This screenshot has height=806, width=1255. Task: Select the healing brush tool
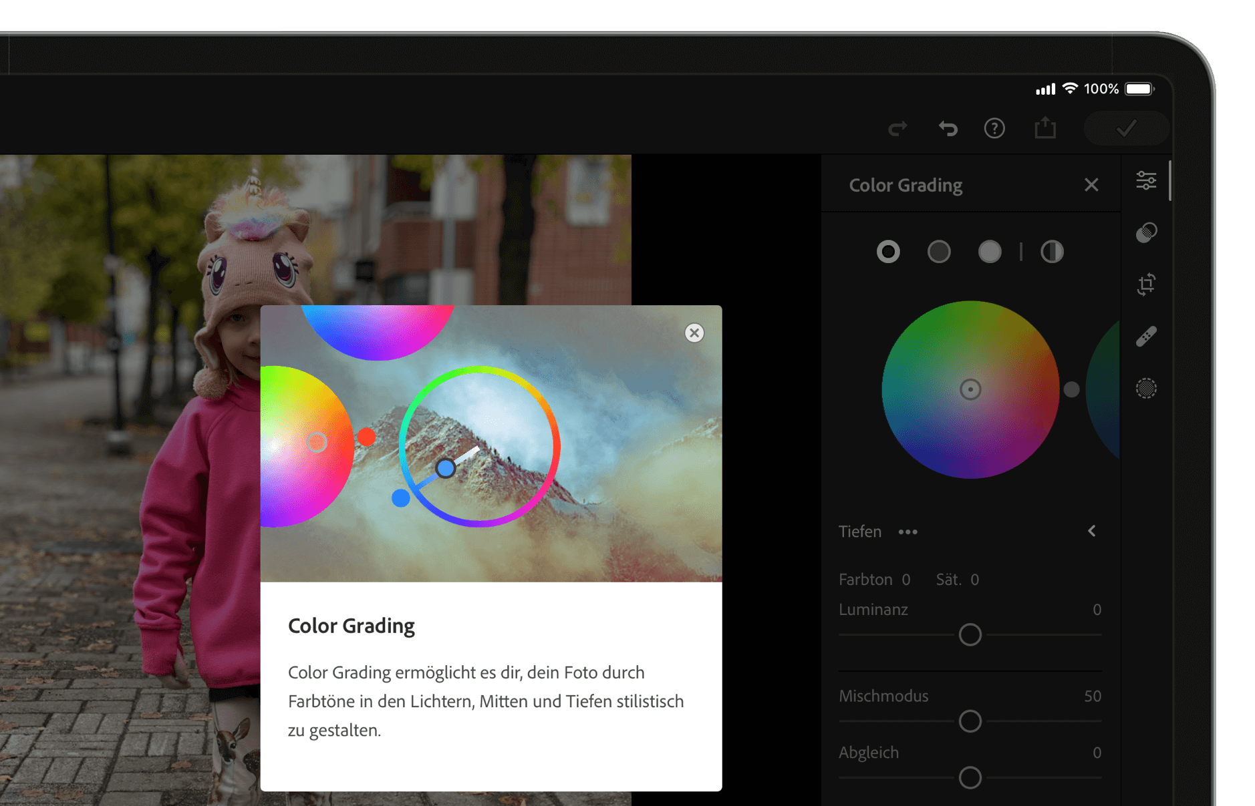(1147, 337)
